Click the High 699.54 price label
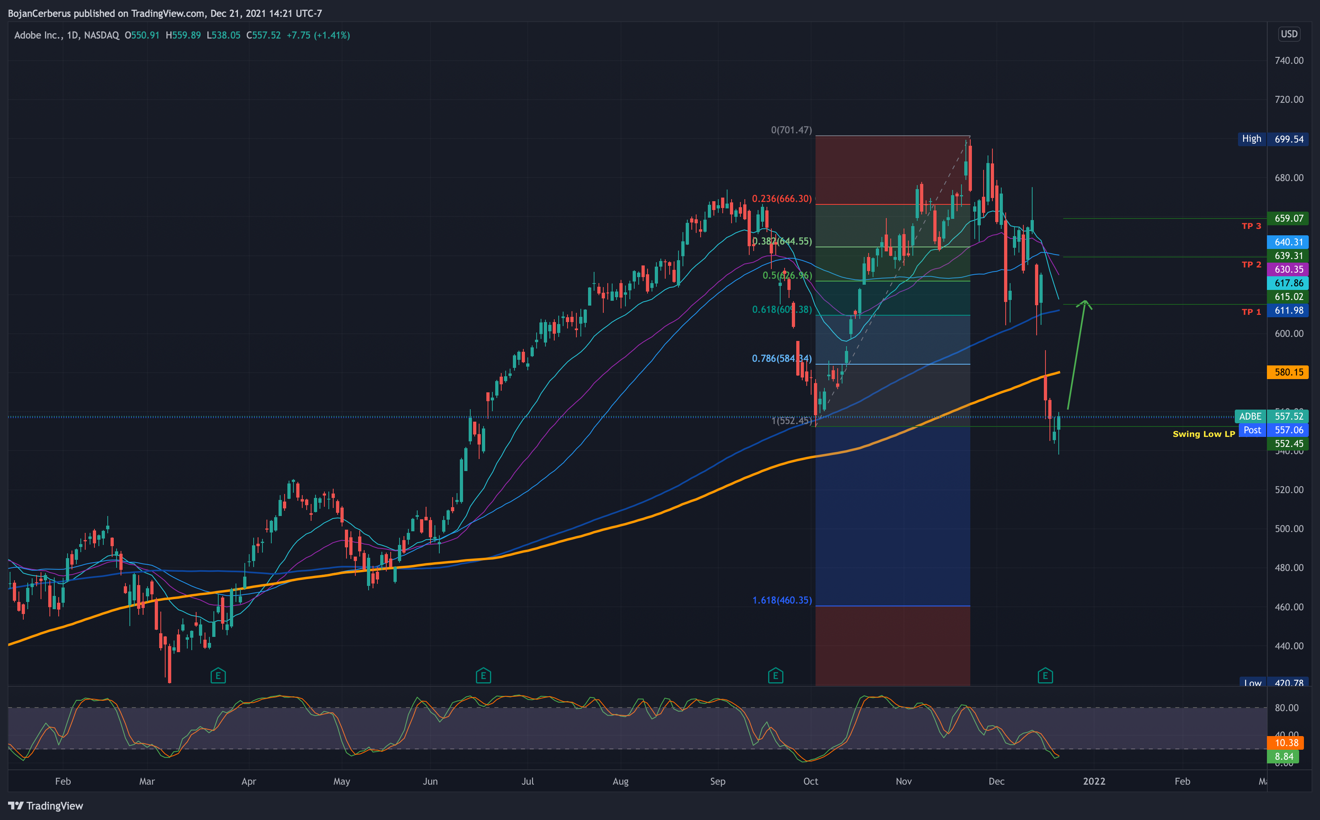The width and height of the screenshot is (1320, 820). [x=1273, y=139]
